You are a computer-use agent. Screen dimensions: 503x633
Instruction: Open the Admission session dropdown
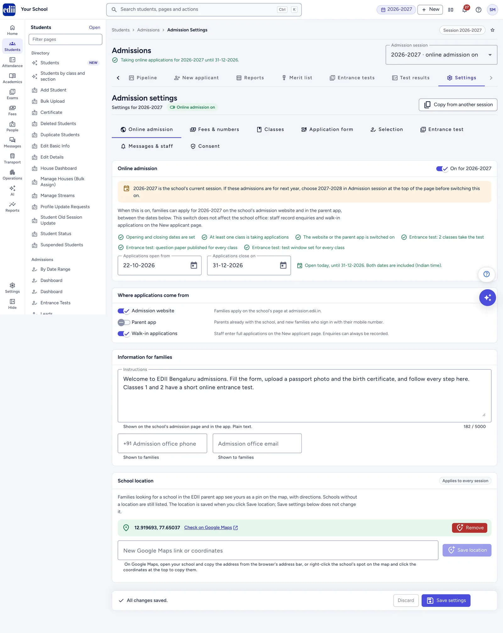(x=441, y=55)
